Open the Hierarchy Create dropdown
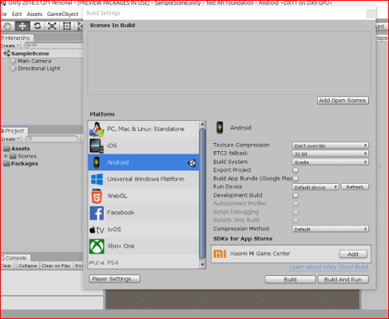 (x=10, y=46)
